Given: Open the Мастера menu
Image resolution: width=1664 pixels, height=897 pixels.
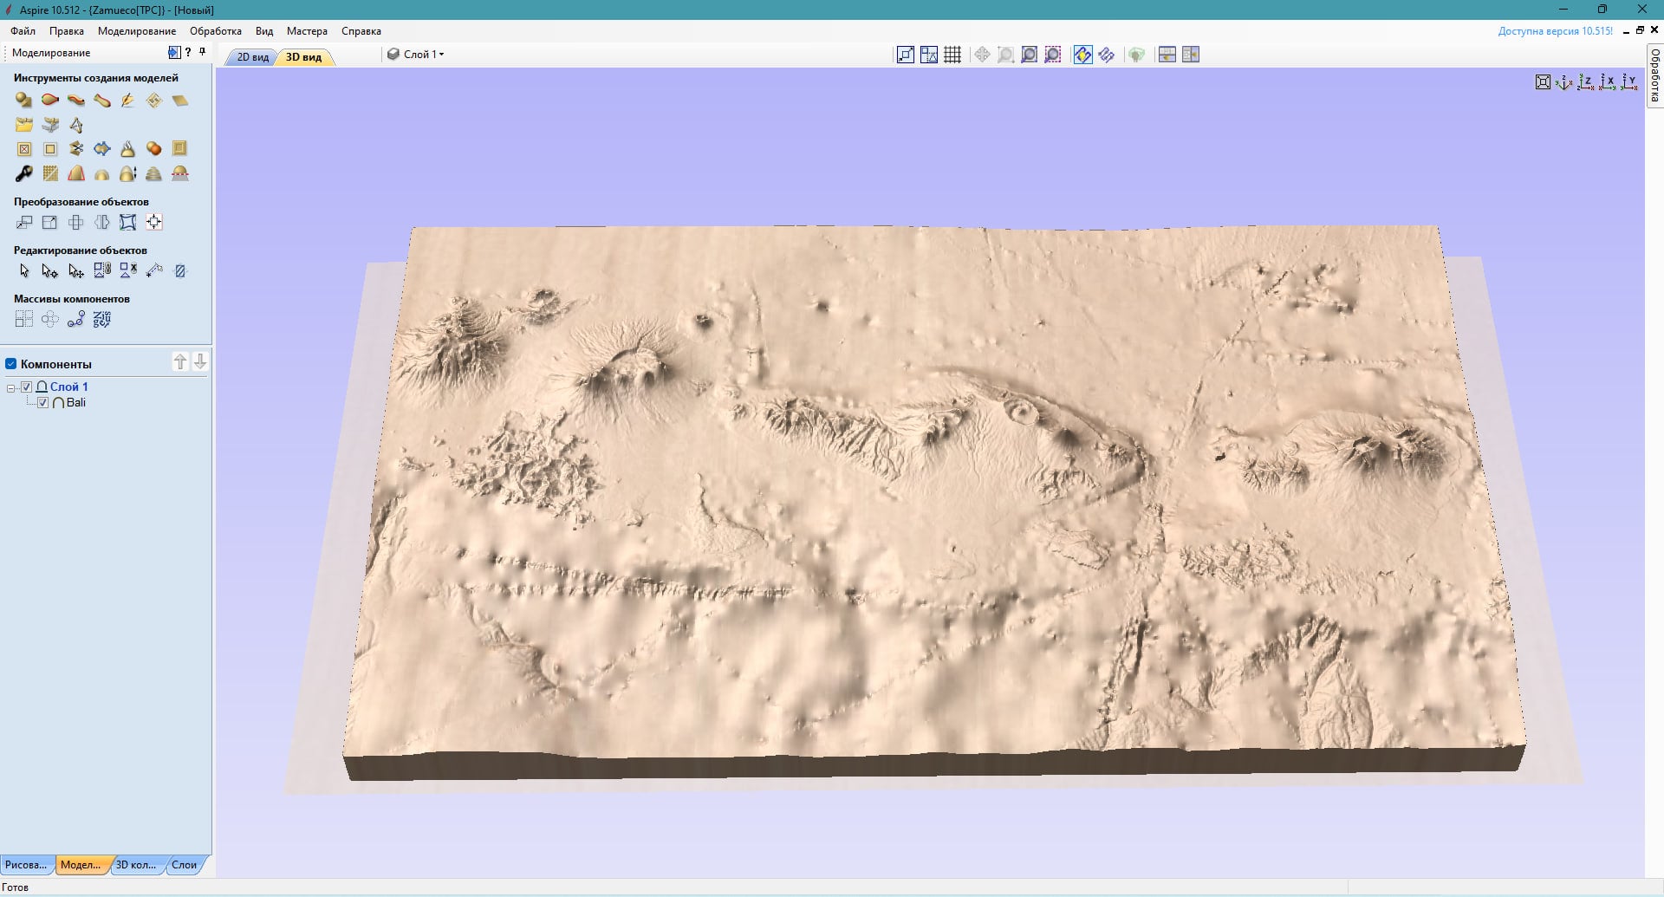Looking at the screenshot, I should click(x=307, y=31).
